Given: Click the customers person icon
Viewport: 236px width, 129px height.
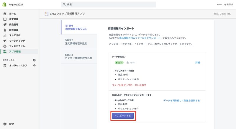Looking at the screenshot, I should (x=5, y=30).
